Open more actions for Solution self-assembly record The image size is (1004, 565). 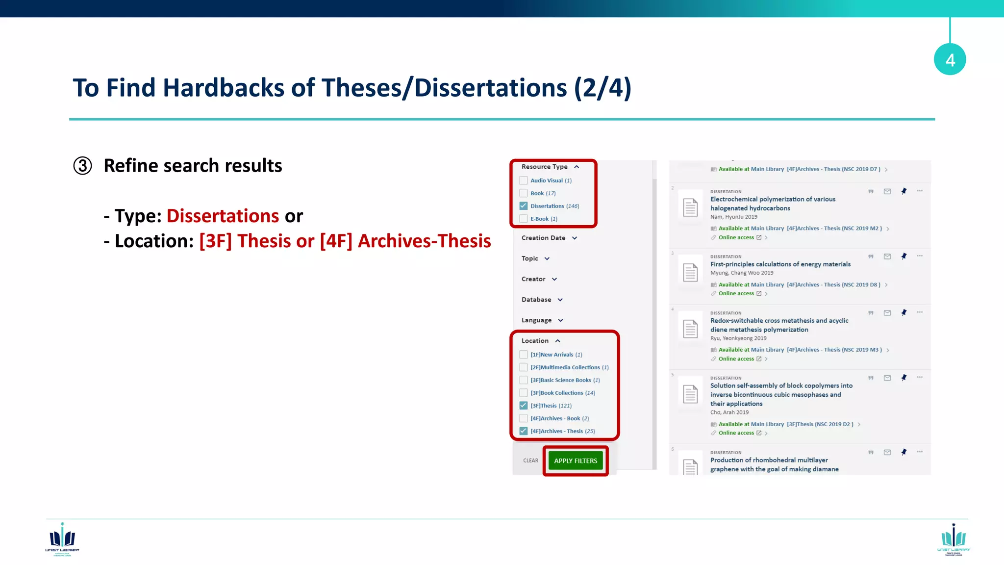[920, 378]
